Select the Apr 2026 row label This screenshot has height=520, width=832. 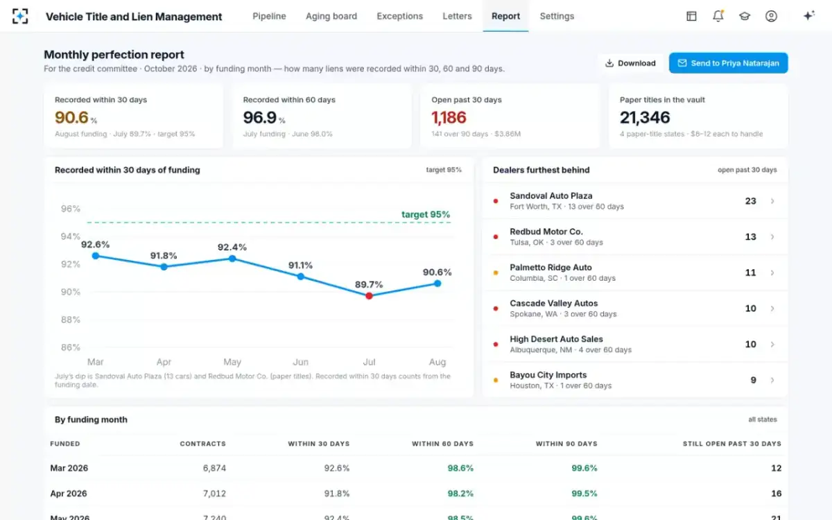[69, 494]
